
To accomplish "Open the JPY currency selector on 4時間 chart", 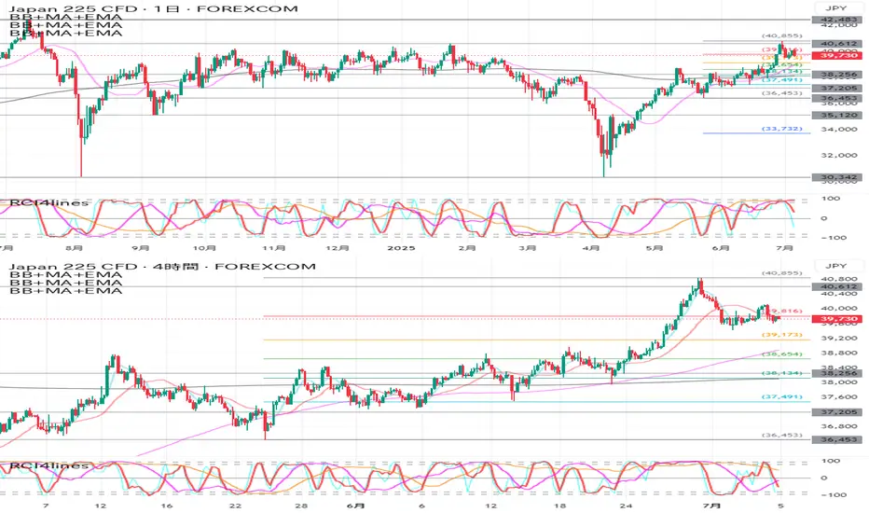I will (x=835, y=266).
